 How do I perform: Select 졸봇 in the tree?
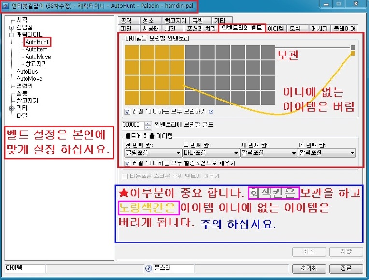click(x=22, y=93)
